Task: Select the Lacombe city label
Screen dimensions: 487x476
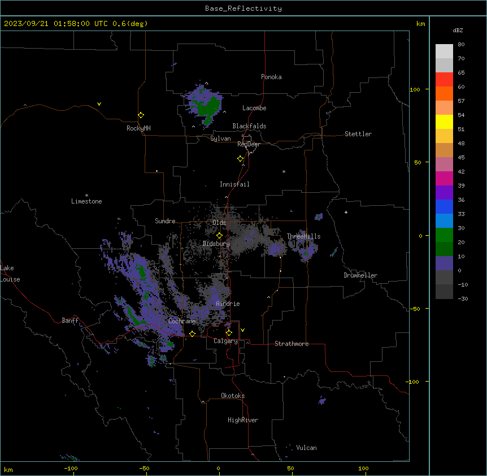Action: [254, 108]
